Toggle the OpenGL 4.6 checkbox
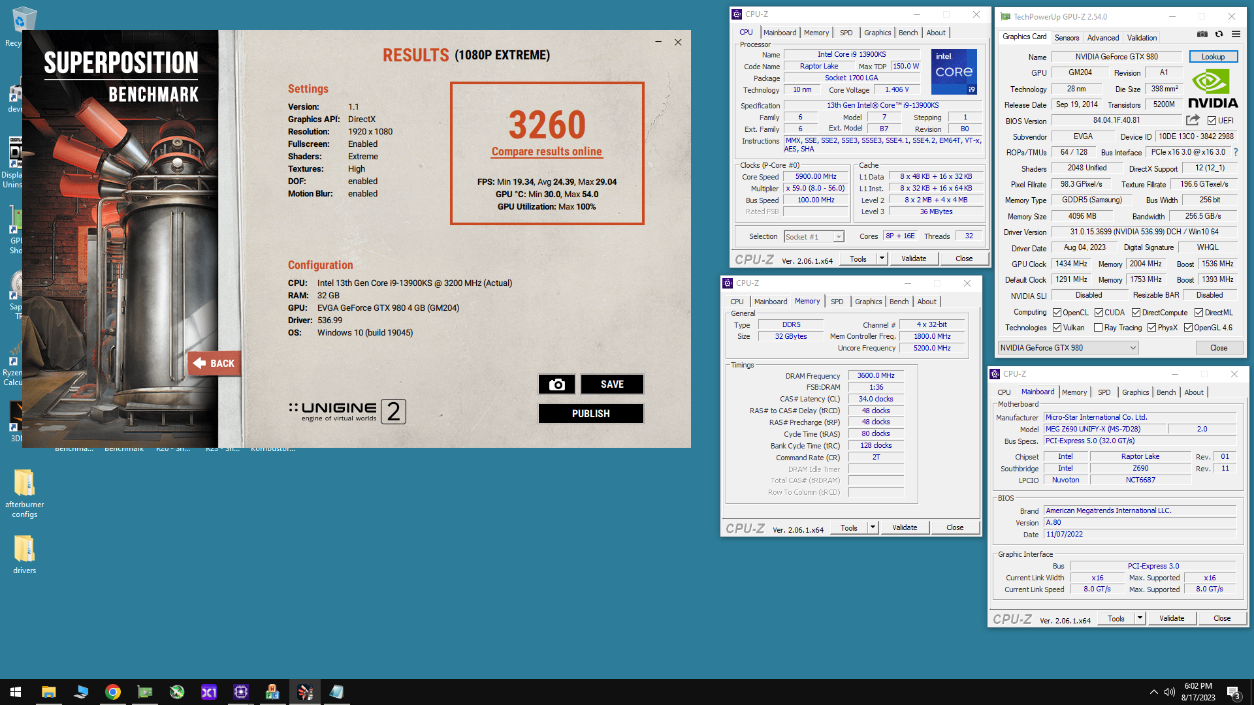The image size is (1254, 705). pos(1188,328)
